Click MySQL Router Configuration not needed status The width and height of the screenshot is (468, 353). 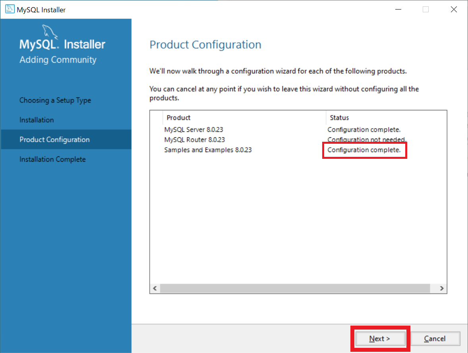[367, 140]
